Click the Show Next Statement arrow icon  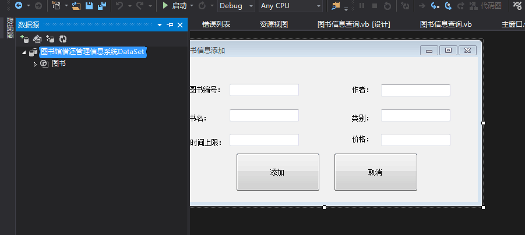point(422,6)
